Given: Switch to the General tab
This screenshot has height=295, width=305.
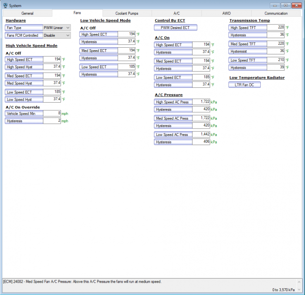Looking at the screenshot, I should tap(27, 13).
